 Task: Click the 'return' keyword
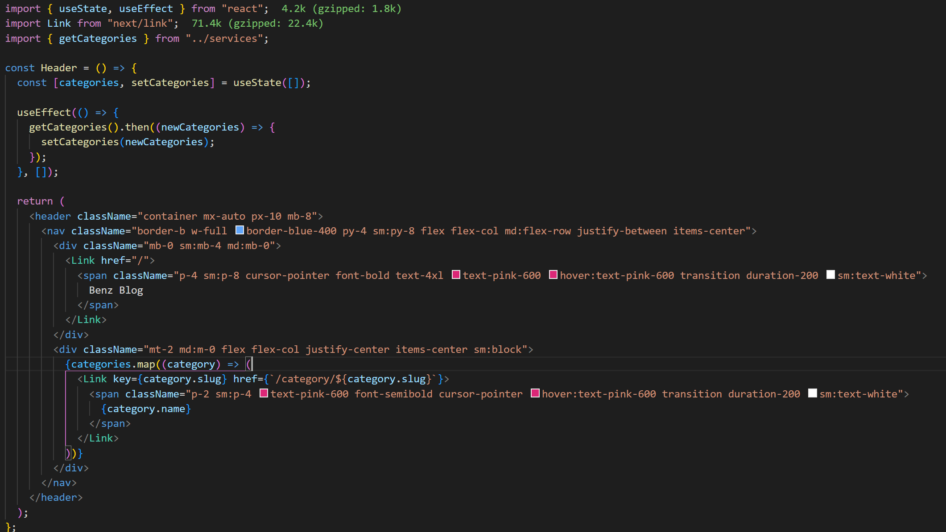tap(35, 201)
